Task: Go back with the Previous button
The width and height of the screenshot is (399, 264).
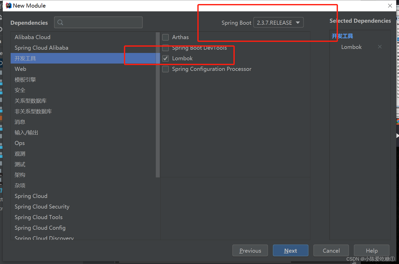Action: pos(250,251)
